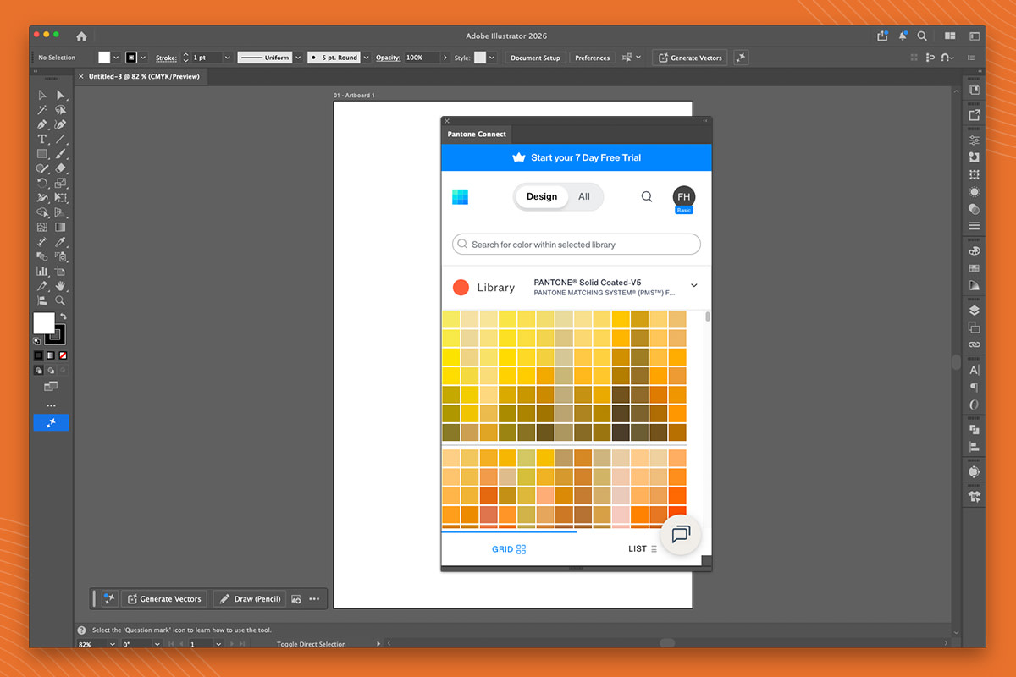Screen dimensions: 1016x677
Task: Select the Paintbrush tool
Action: 60,154
